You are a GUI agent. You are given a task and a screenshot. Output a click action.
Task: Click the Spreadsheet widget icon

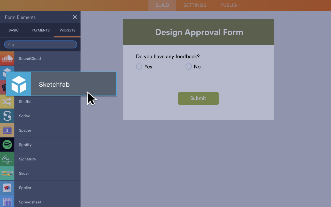click(x=7, y=202)
